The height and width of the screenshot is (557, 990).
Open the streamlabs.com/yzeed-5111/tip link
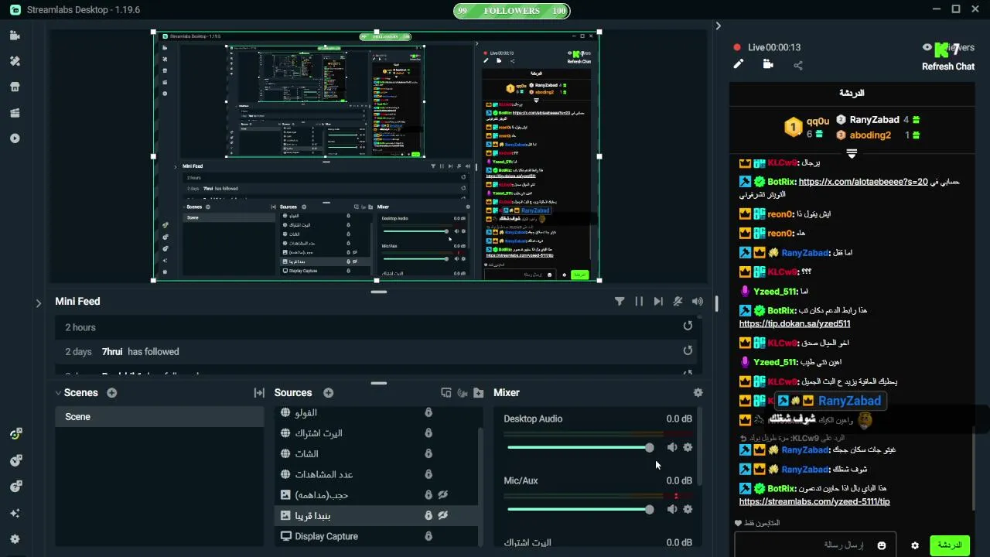click(x=814, y=502)
